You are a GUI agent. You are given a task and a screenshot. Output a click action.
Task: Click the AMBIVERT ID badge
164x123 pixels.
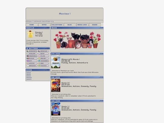43,58
